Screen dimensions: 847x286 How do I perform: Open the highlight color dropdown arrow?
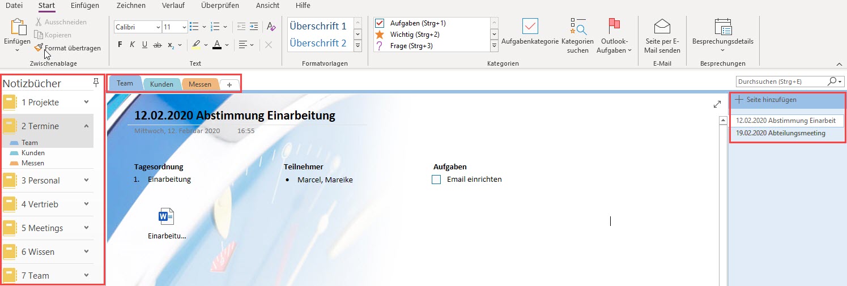point(206,45)
